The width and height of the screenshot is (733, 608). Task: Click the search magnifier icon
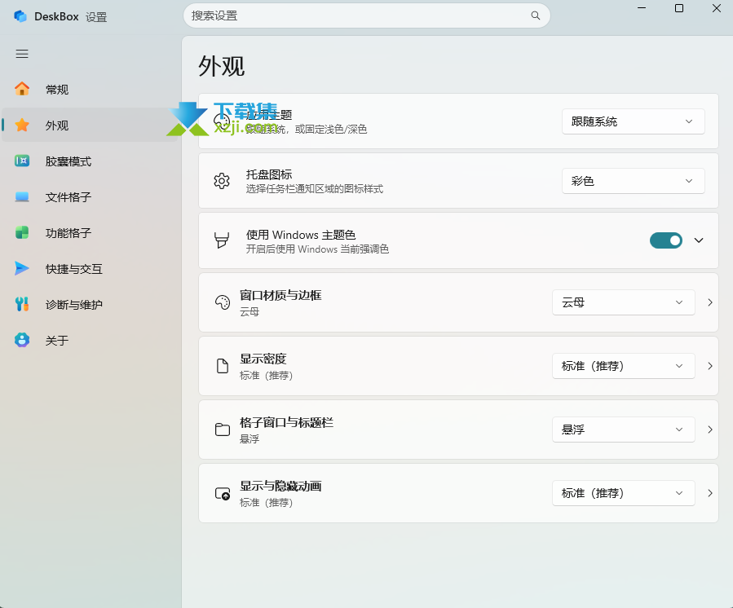pyautogui.click(x=535, y=15)
